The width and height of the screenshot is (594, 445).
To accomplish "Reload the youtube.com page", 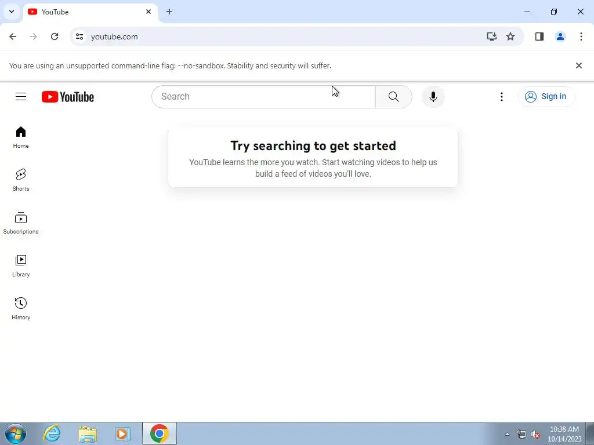I will [x=55, y=37].
